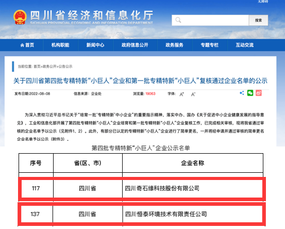Click the home icon beside 首页

[x=22, y=45]
